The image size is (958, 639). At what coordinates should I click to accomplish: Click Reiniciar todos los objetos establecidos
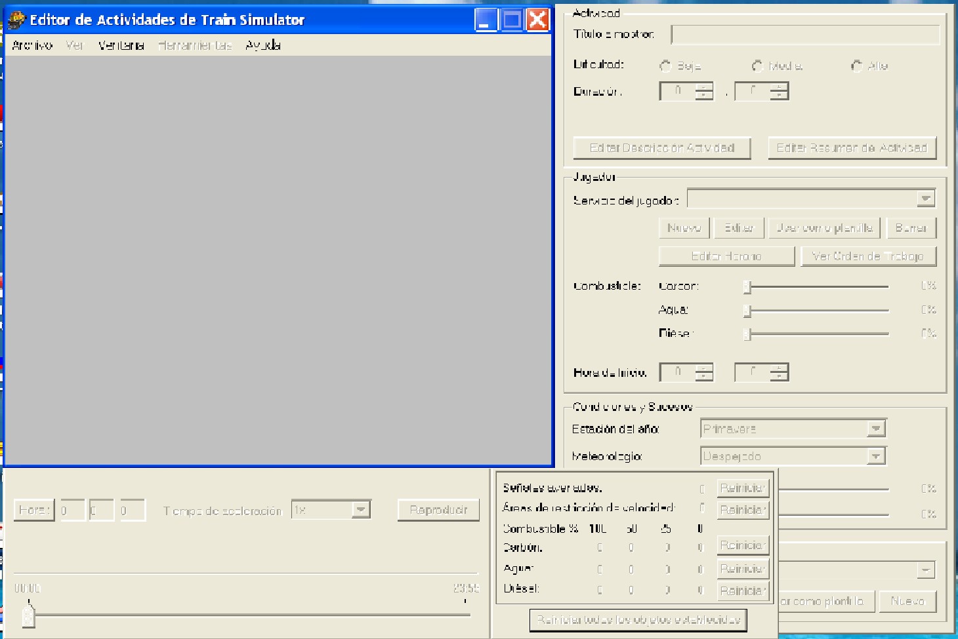pyautogui.click(x=638, y=619)
